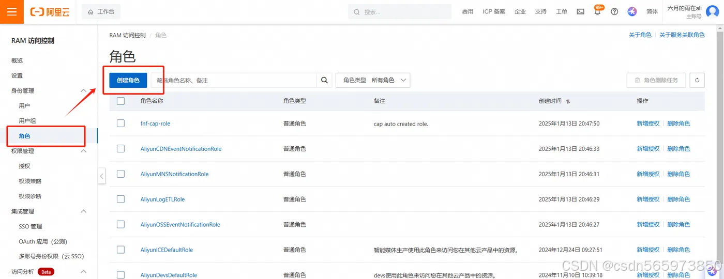
Task: Open the AliyunCDNEventNotificationRole link
Action: point(181,149)
